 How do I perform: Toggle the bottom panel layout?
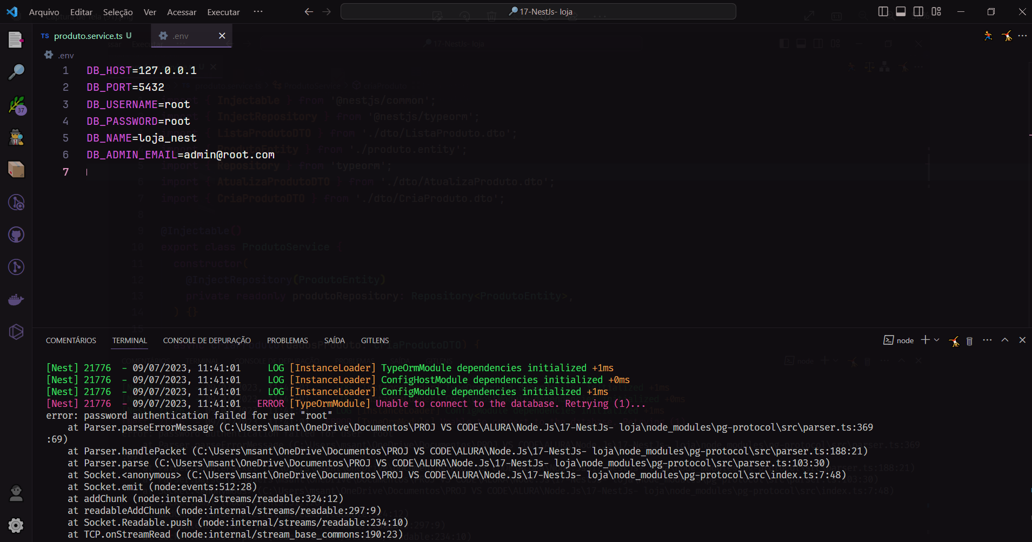[901, 11]
